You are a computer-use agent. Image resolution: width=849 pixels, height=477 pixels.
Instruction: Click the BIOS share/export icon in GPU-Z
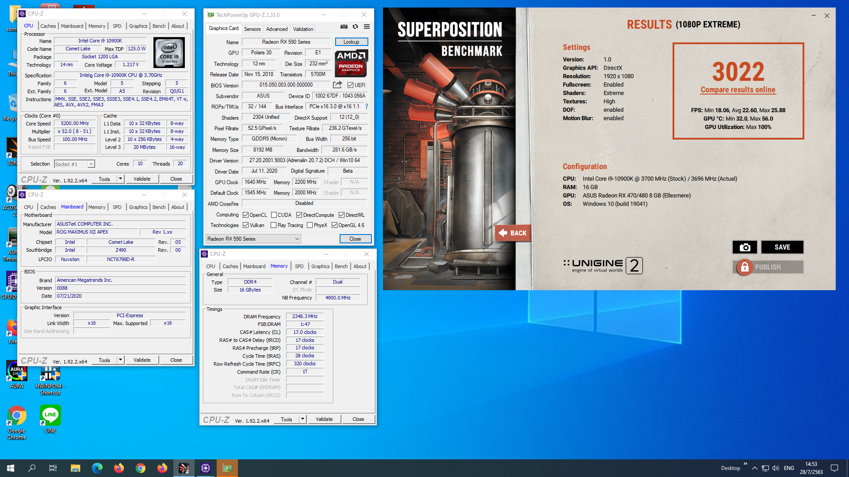coord(337,85)
